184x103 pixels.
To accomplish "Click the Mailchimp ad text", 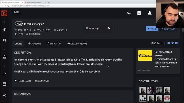I will (166, 59).
